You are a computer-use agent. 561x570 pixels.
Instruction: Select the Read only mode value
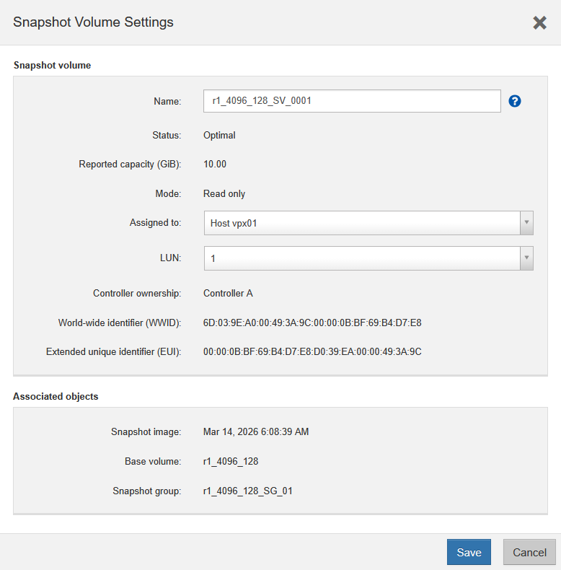[224, 194]
